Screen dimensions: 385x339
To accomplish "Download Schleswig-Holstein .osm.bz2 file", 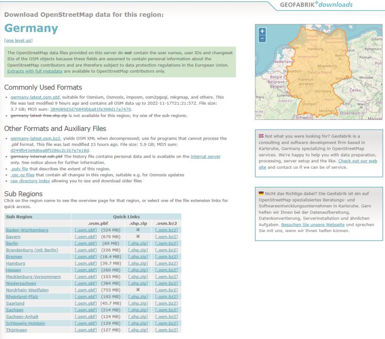I will click(167, 323).
